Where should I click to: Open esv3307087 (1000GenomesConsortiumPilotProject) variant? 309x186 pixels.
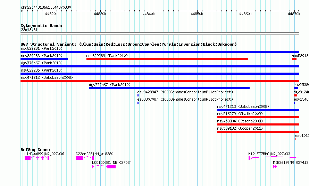click(185, 99)
